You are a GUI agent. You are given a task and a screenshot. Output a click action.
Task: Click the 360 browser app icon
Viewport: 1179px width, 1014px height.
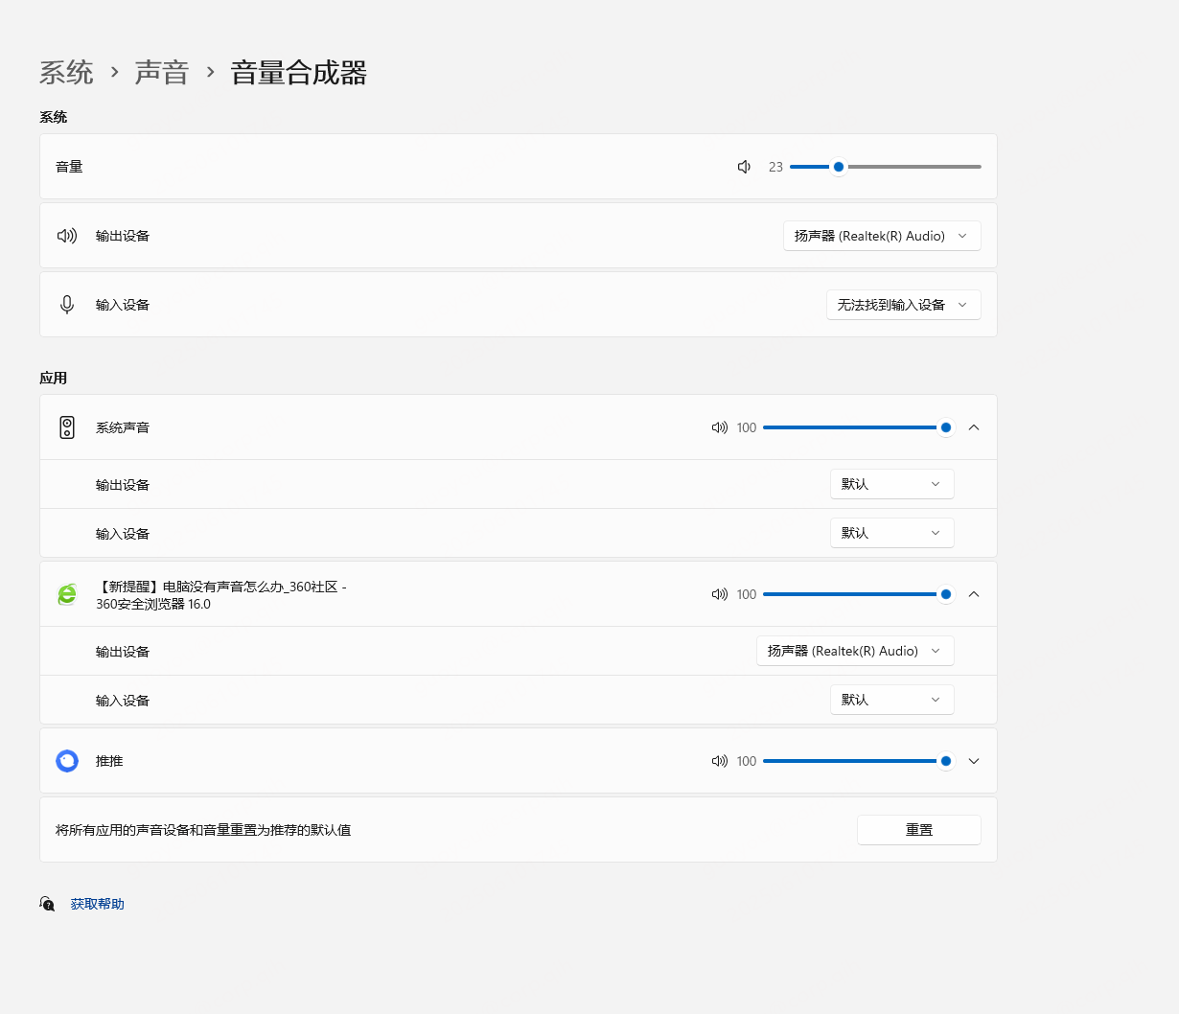[67, 594]
